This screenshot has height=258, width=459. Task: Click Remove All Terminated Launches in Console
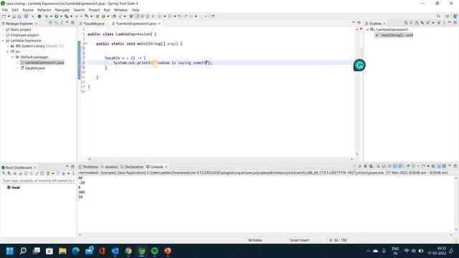(x=371, y=166)
